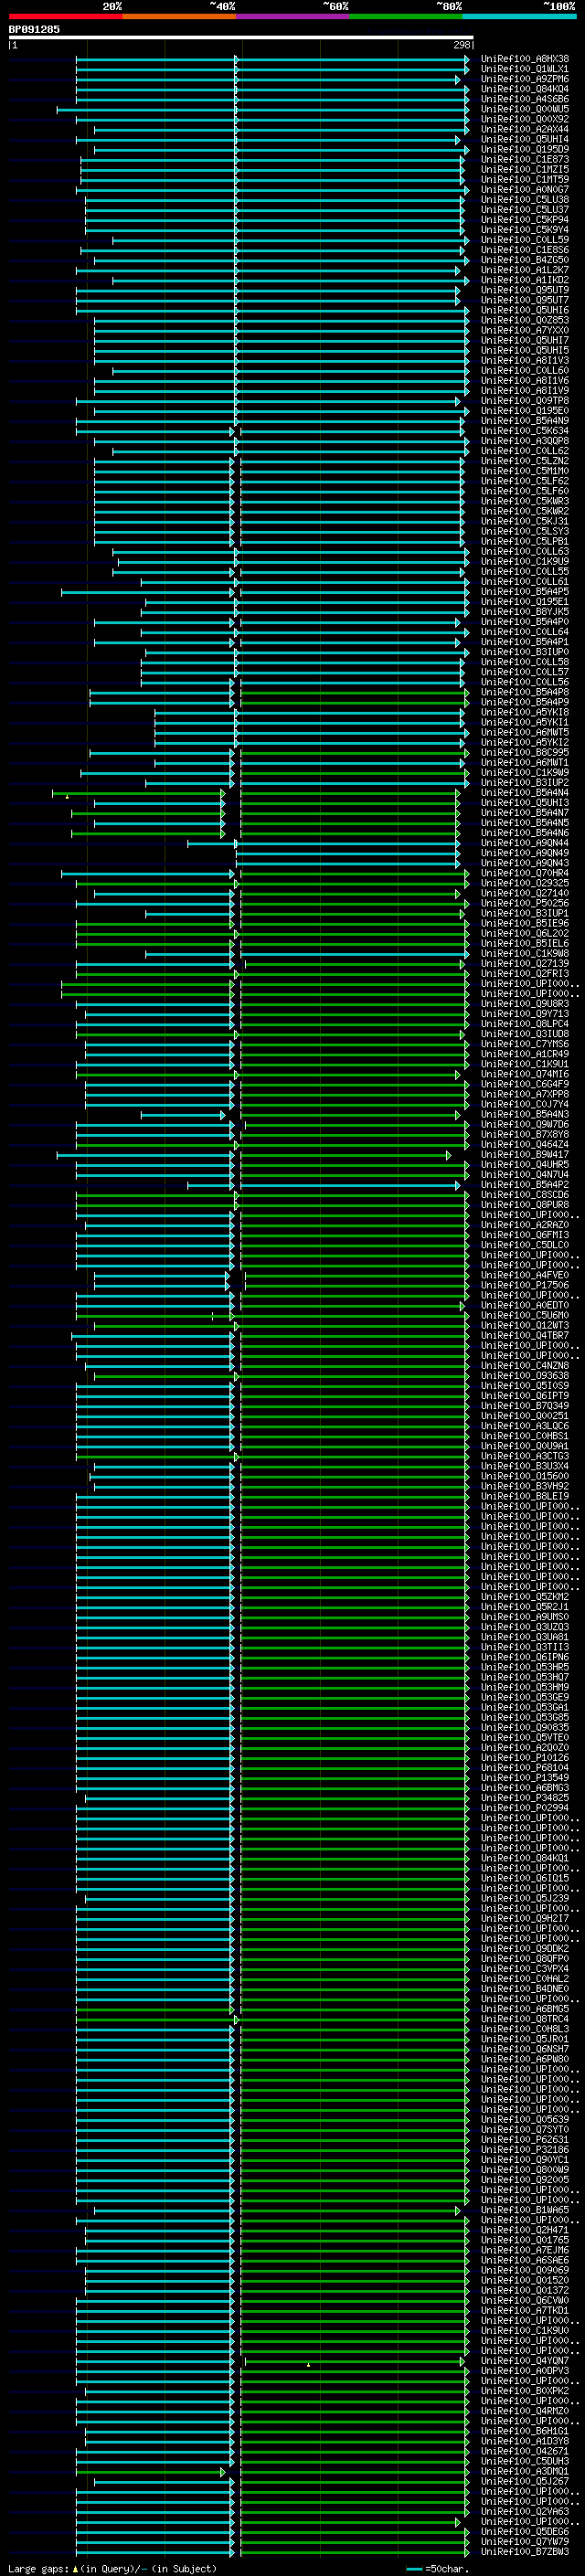Select label UniRef100_Q74MI6
Image resolution: width=585 pixels, height=2576 pixels.
525,1074
